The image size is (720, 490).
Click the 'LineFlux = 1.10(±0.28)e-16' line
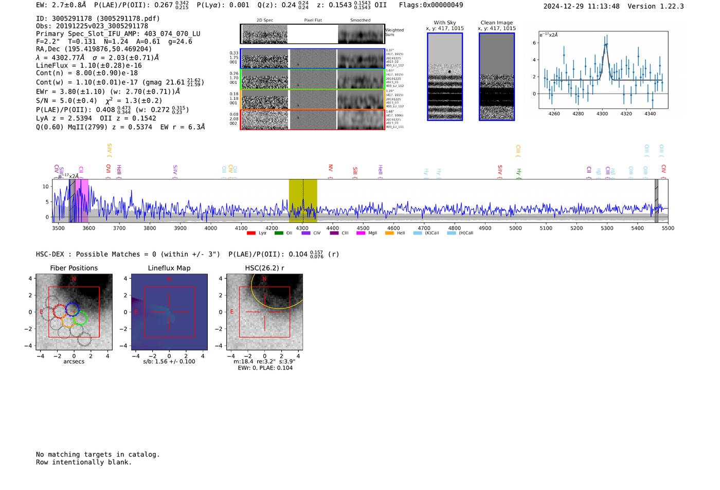(89, 66)
